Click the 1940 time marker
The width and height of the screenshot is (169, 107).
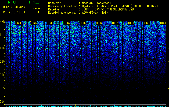coord(163,23)
